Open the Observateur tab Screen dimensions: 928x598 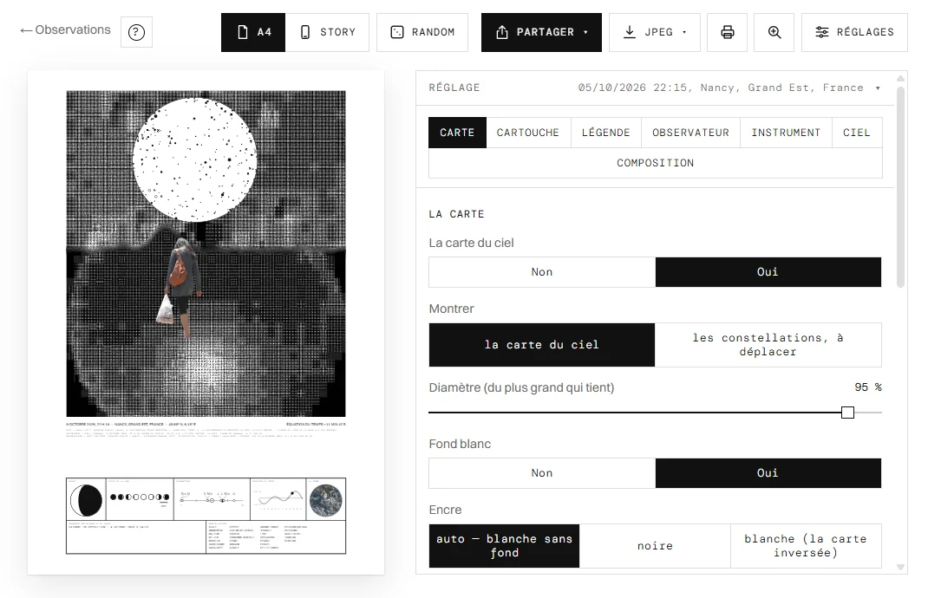(690, 133)
